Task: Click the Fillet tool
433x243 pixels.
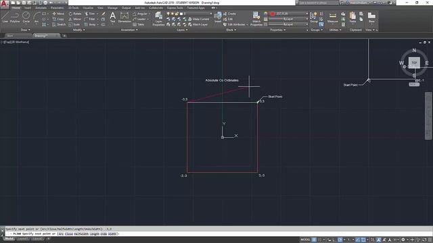Action: [x=90, y=19]
